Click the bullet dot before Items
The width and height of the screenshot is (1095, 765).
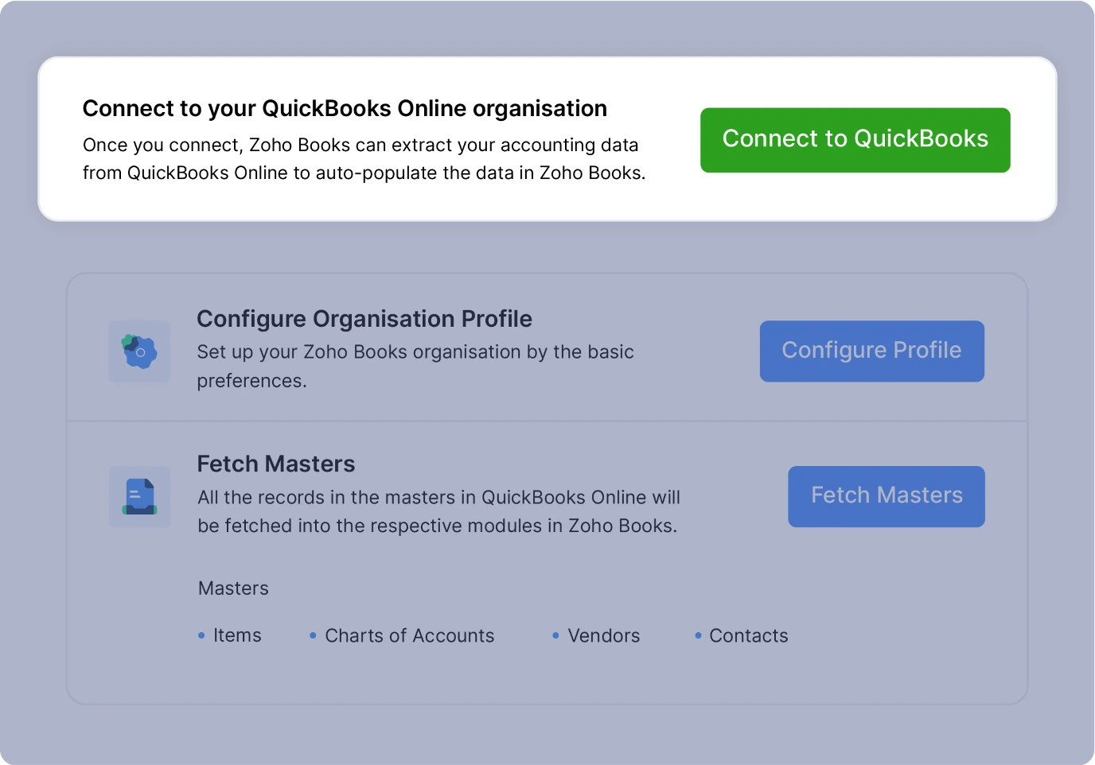click(199, 635)
